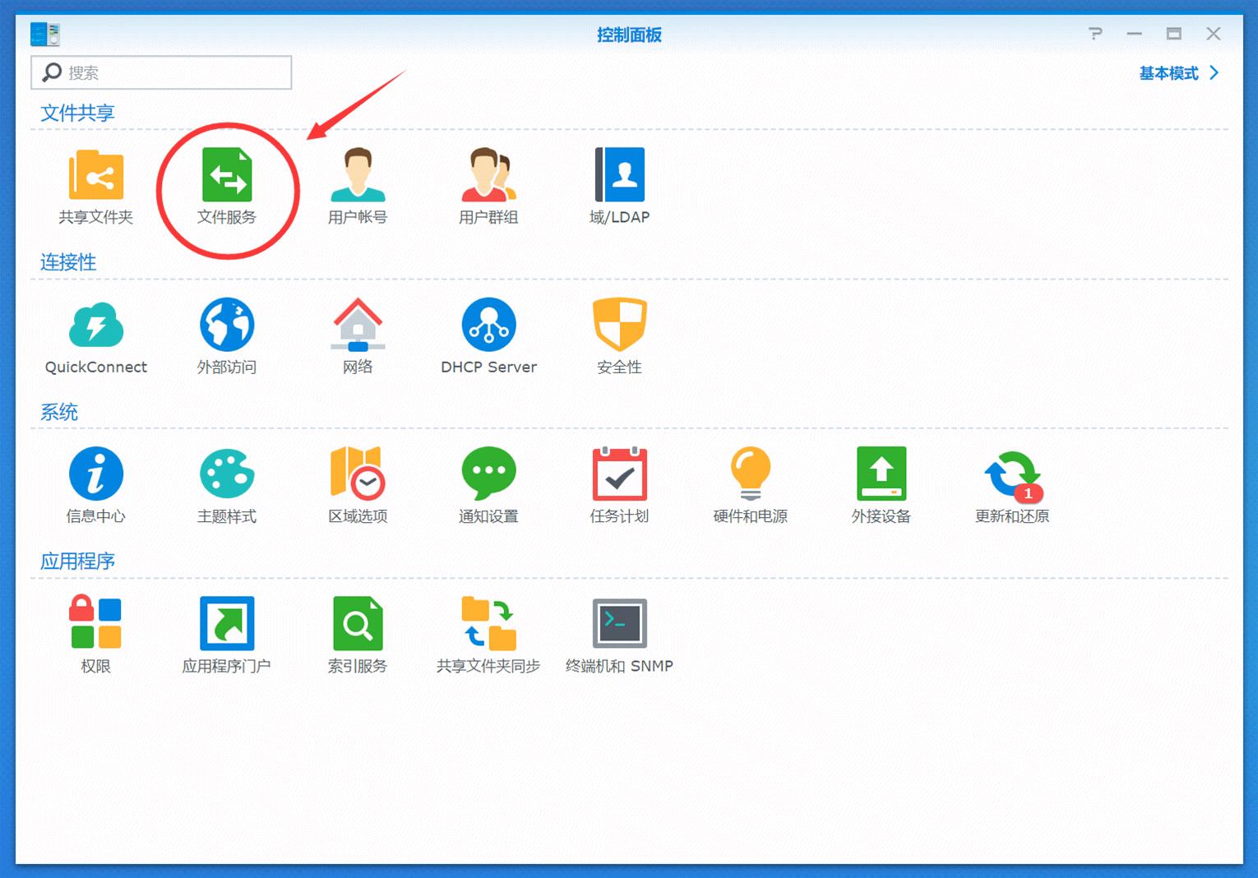Close the 控制面板 window

click(x=1214, y=34)
